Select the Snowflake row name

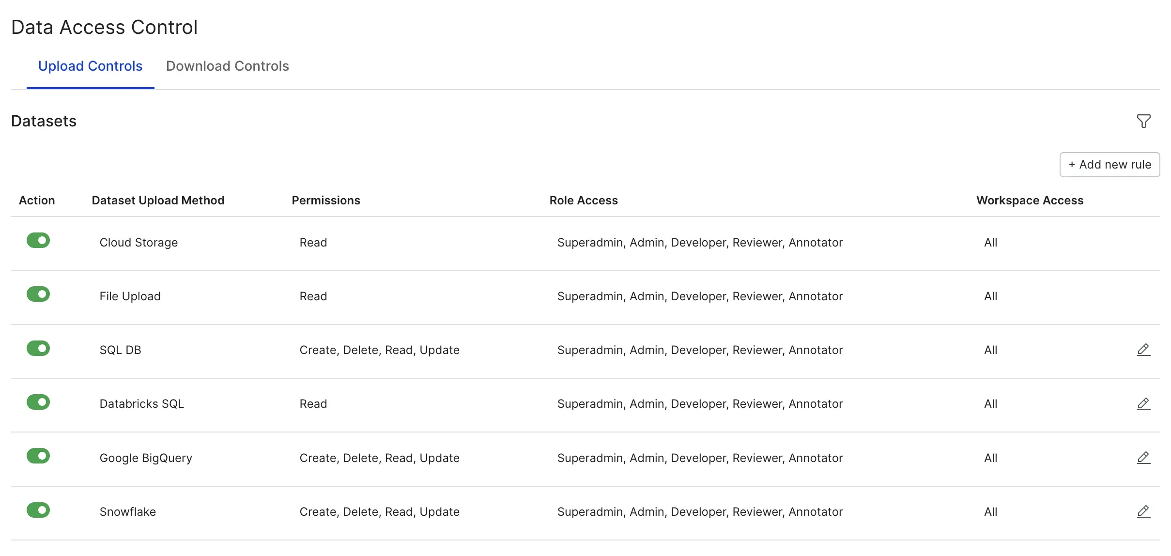(x=128, y=512)
